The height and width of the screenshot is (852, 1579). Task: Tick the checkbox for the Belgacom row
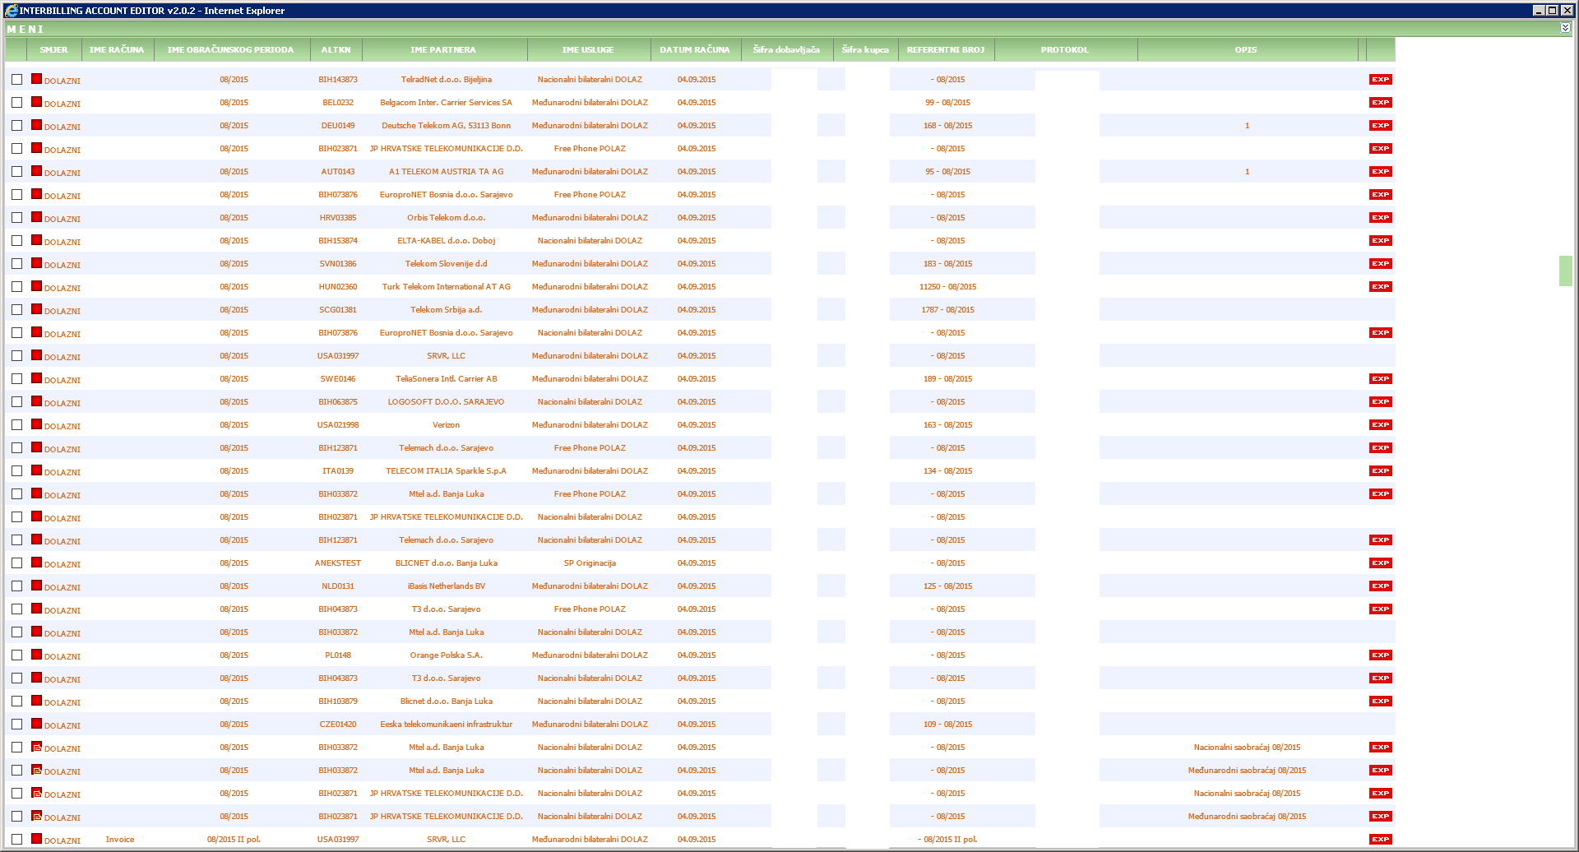point(16,103)
